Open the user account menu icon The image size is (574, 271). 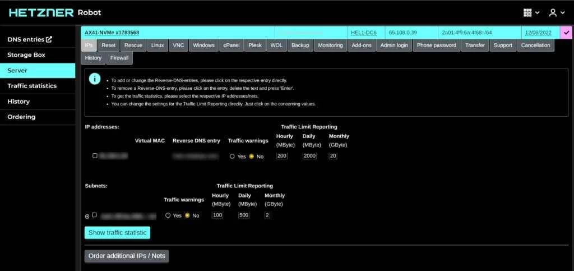[553, 12]
